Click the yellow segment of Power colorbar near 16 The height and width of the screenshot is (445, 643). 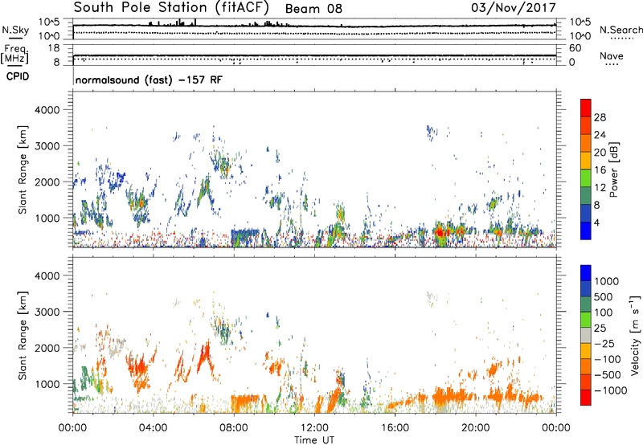coord(586,160)
